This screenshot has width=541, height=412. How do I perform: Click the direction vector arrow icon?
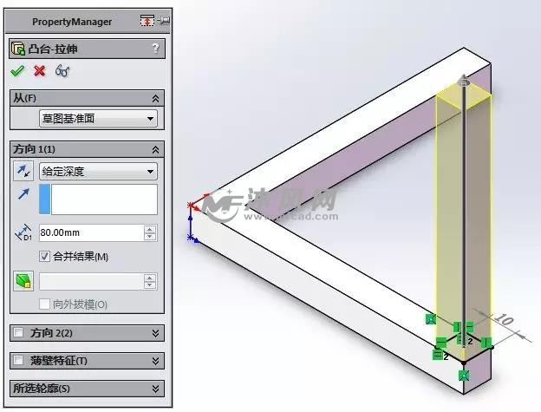coord(23,194)
